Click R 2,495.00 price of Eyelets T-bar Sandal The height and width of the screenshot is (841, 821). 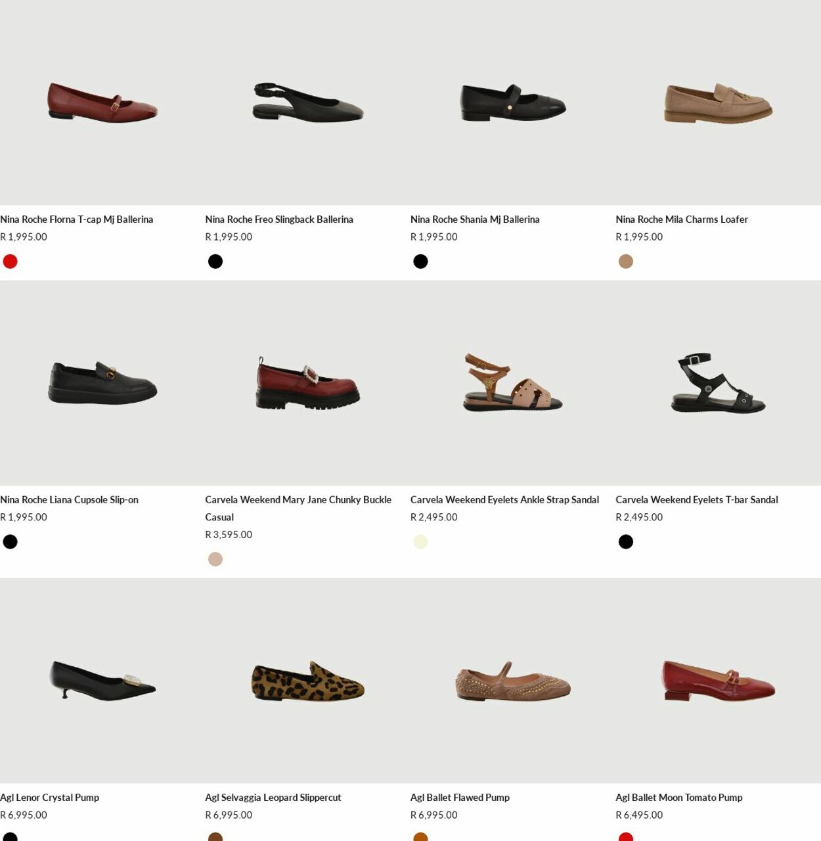(x=639, y=518)
